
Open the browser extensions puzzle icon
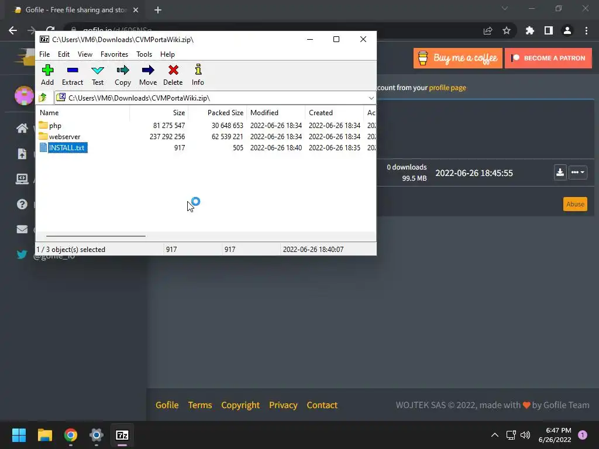[530, 30]
